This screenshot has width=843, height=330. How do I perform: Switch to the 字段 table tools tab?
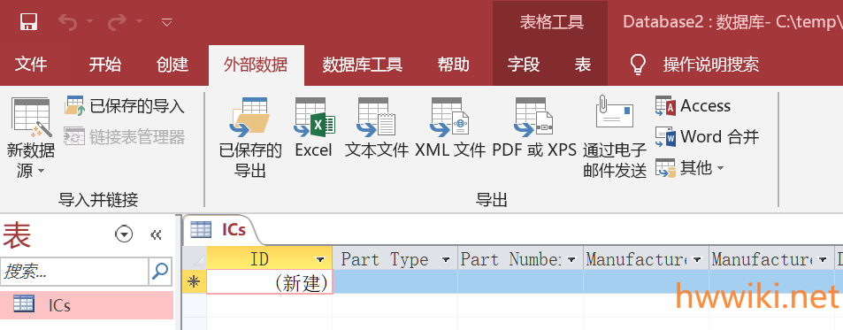[x=523, y=65]
